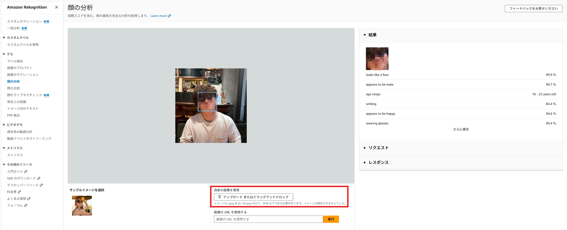
Task: Click the uploaded photo in the viewer
Action: click(x=211, y=106)
